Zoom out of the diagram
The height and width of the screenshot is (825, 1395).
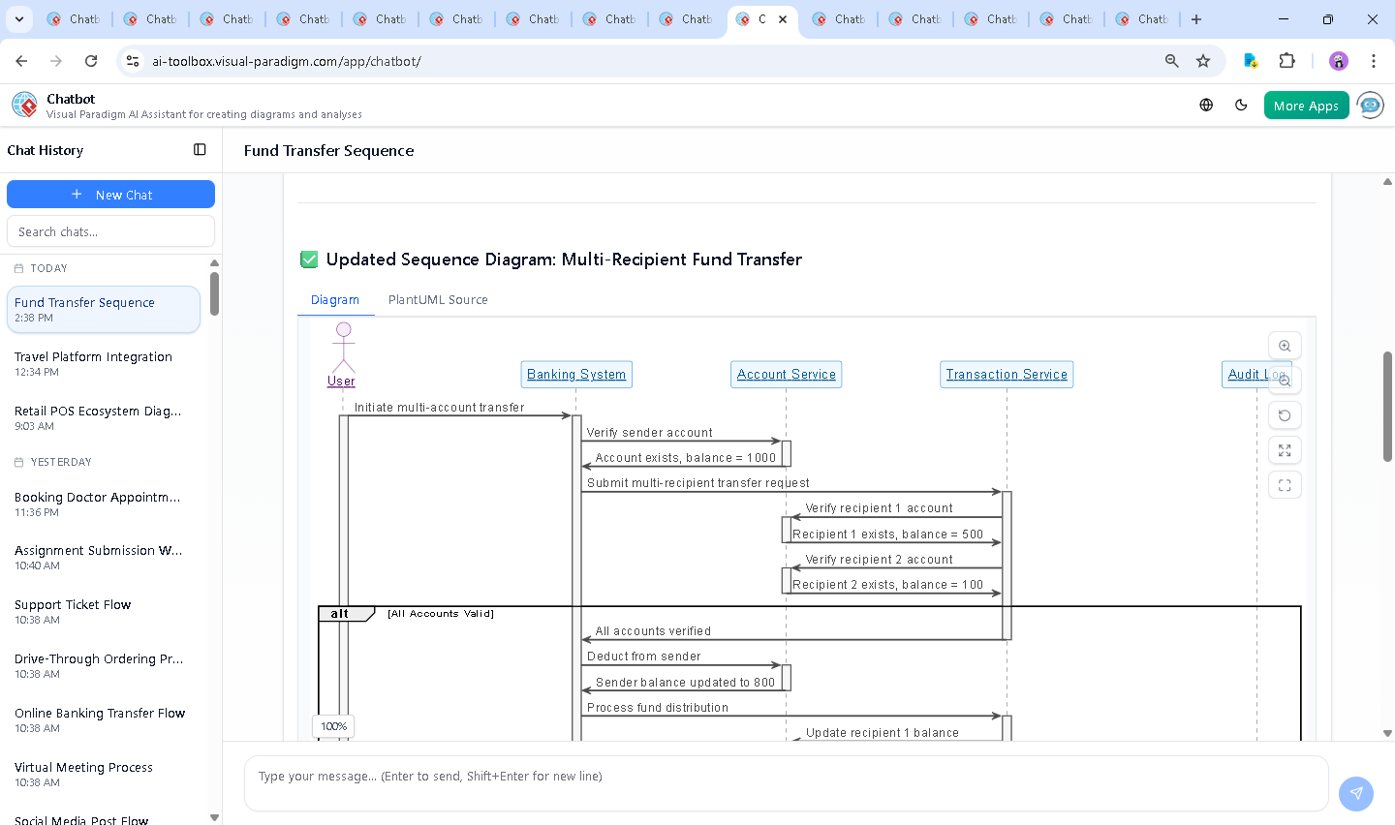[x=1285, y=380]
